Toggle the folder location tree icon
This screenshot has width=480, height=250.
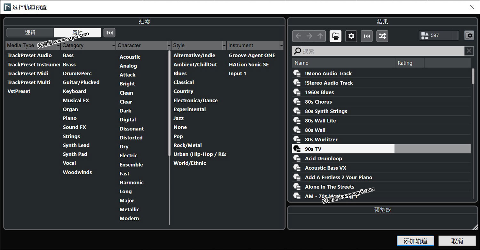(335, 36)
